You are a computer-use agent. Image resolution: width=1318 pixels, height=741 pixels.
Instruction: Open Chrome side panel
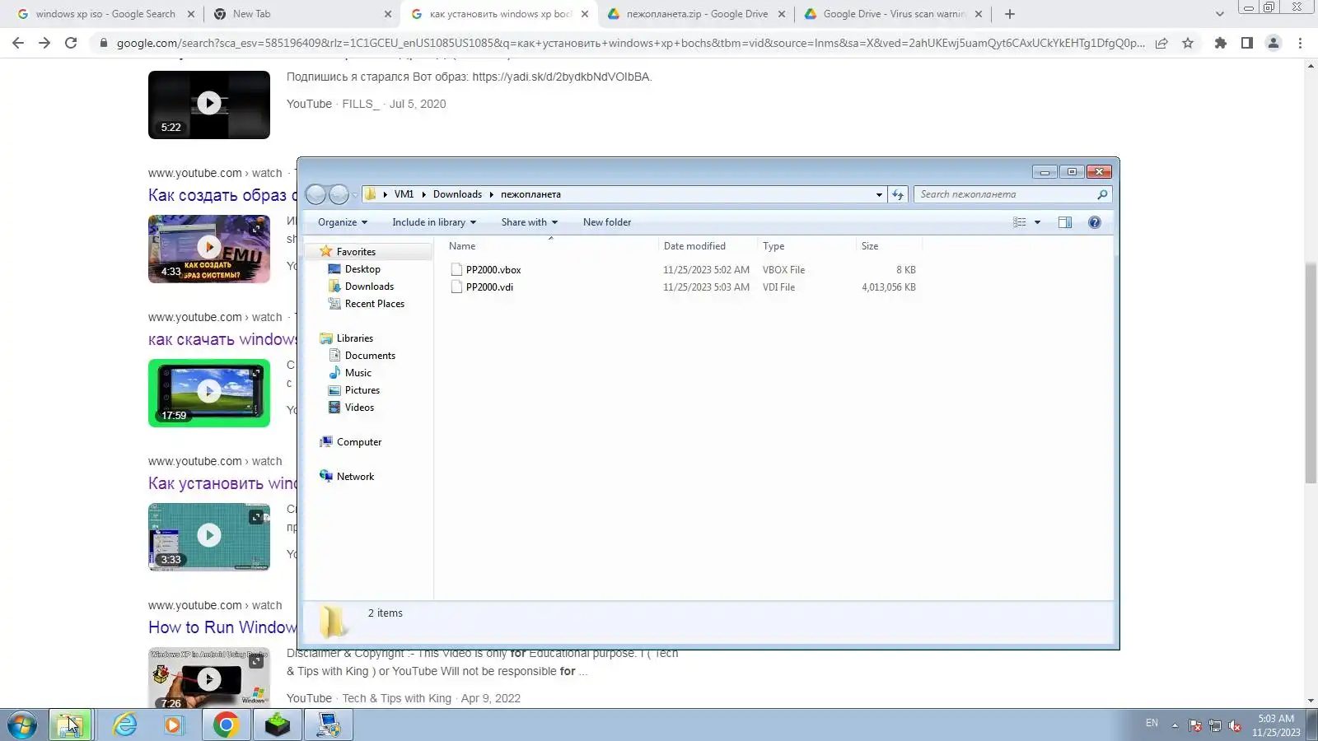(1247, 43)
